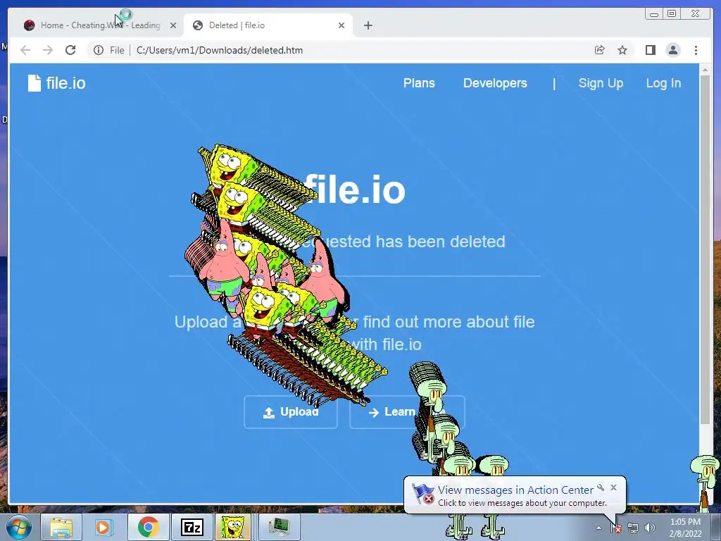Click the browser back arrow
721x541 pixels.
coord(25,50)
